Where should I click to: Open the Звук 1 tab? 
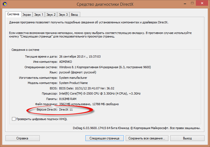39,15
